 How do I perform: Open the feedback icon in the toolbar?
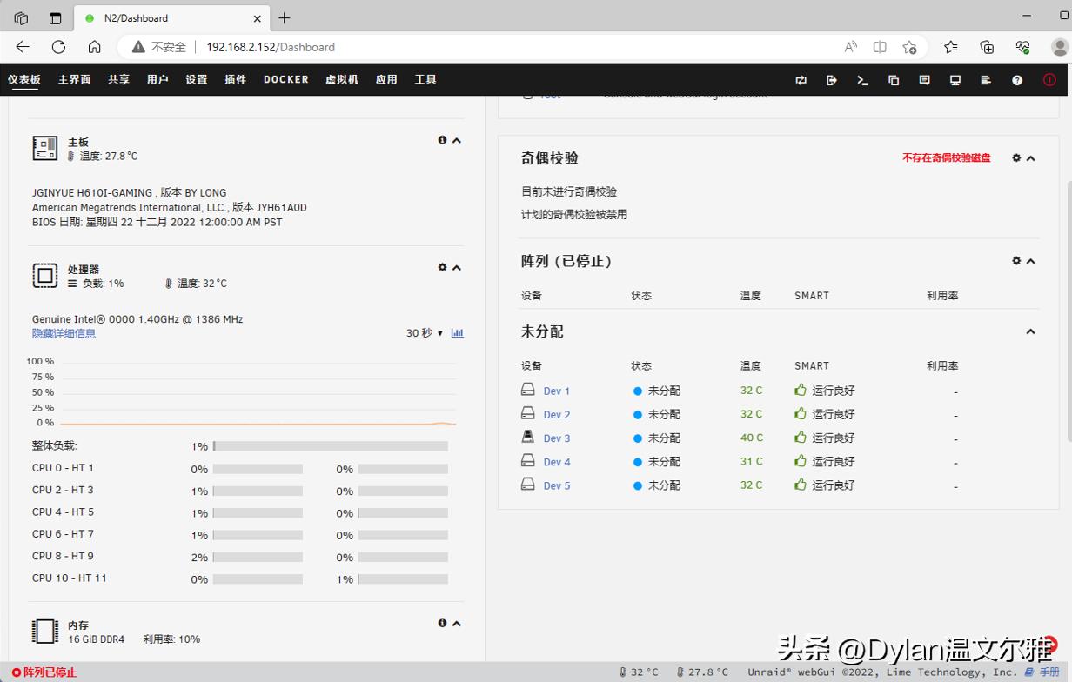pos(924,79)
